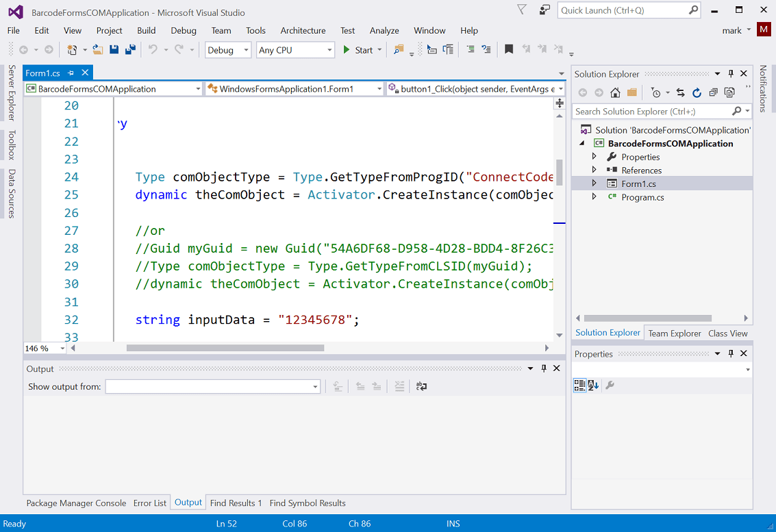Click the editor vertical scrollbar thumb
Screen dimensions: 776x532
(560, 172)
